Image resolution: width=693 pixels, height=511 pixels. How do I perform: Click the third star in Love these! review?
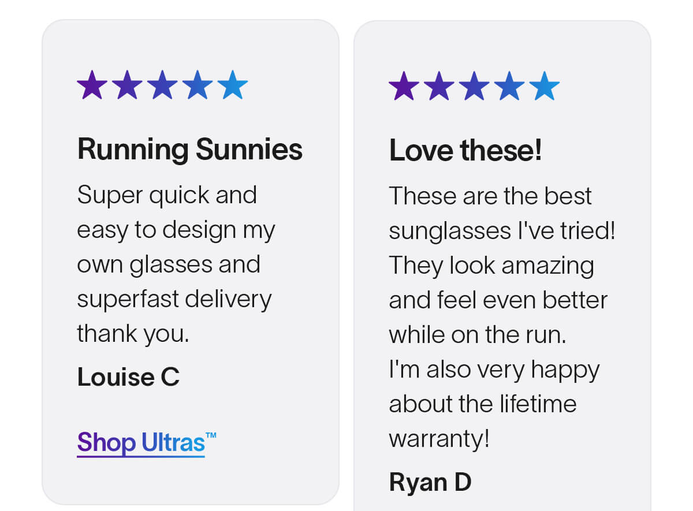[474, 86]
